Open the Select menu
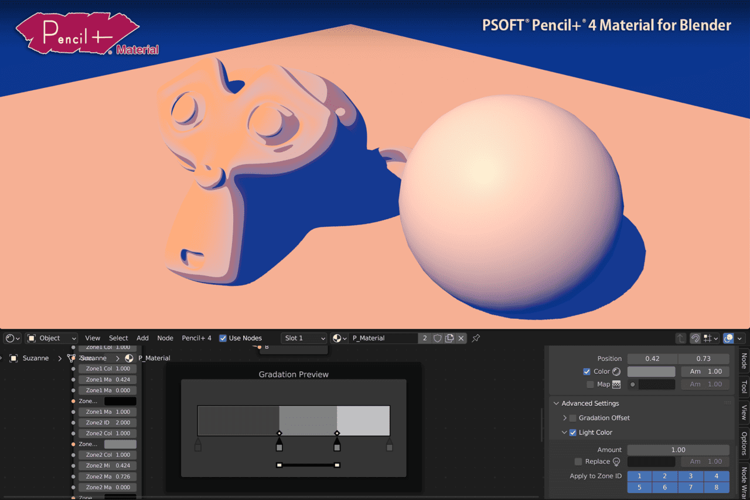Image resolution: width=750 pixels, height=500 pixels. [118, 338]
